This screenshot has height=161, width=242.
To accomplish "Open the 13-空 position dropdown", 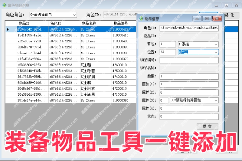I will [x=198, y=52].
